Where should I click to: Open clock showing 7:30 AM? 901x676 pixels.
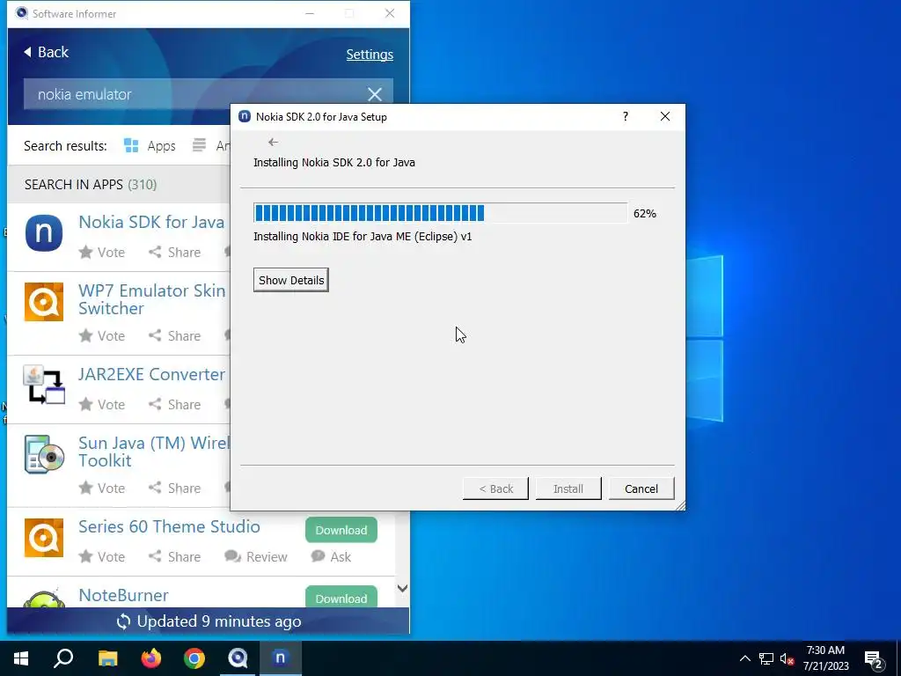[x=825, y=658]
